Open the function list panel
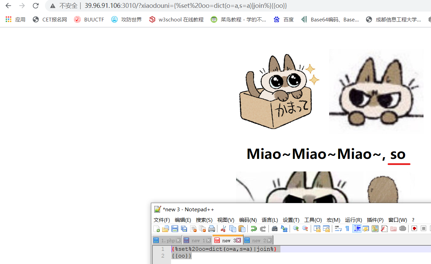This screenshot has height=264, width=431. (x=384, y=229)
